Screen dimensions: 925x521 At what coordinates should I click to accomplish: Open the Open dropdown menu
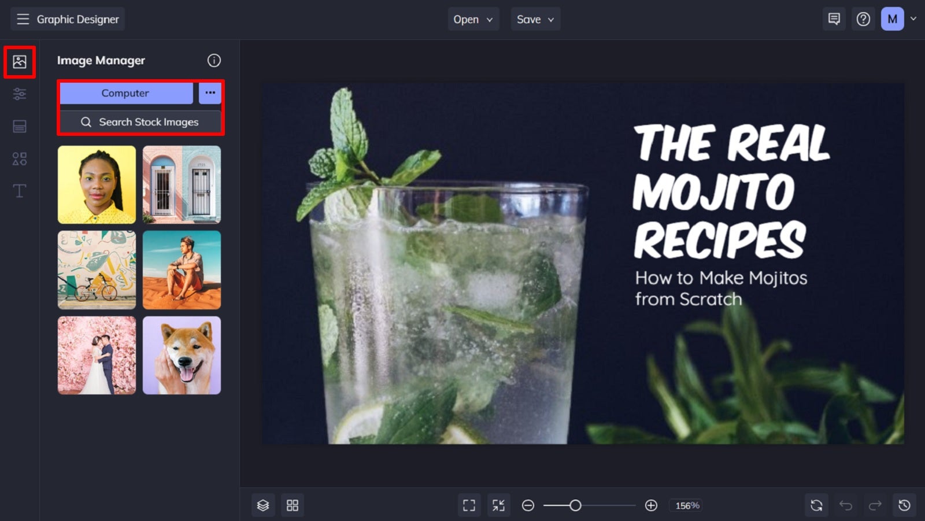point(473,19)
